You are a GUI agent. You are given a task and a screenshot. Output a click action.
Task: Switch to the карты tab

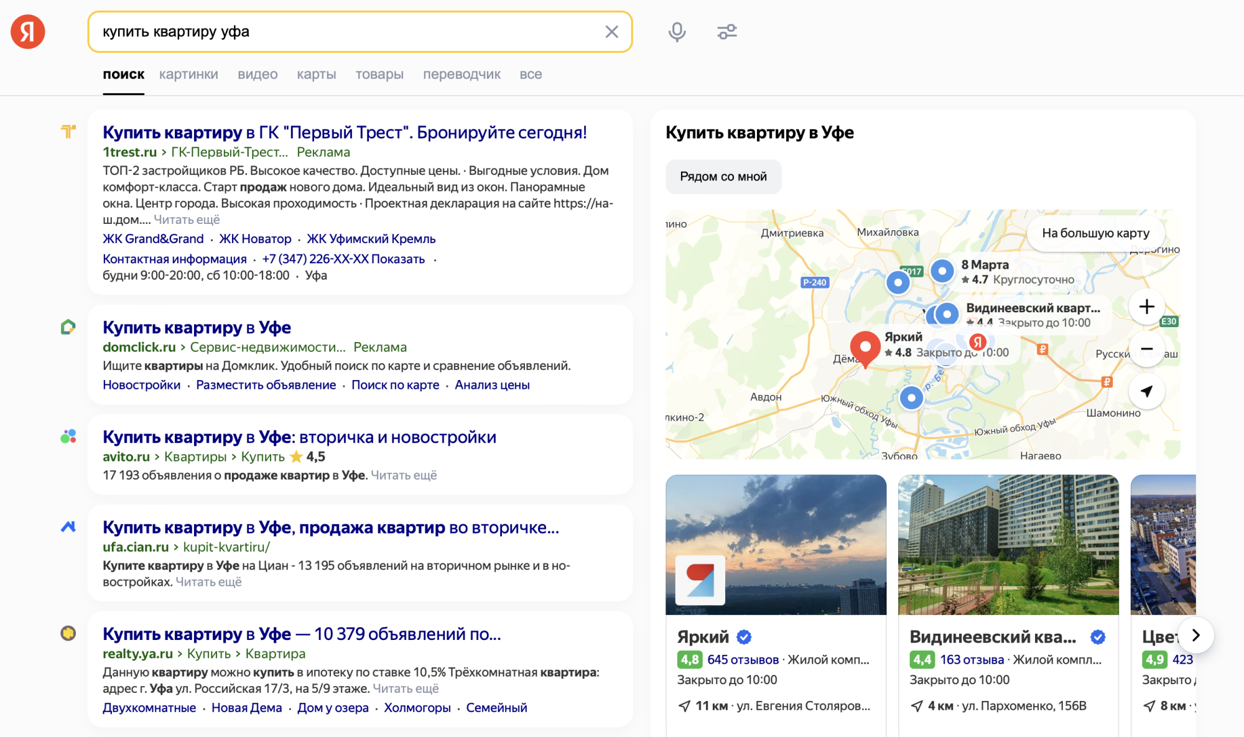(x=316, y=74)
